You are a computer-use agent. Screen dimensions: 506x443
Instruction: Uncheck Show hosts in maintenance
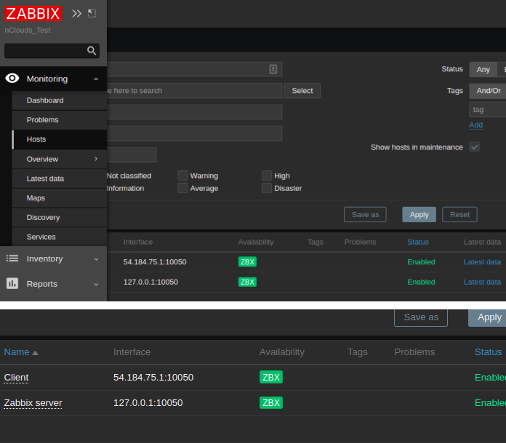click(x=474, y=147)
